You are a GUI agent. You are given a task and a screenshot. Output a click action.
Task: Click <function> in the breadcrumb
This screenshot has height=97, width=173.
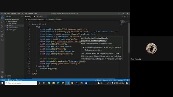click(x=51, y=19)
